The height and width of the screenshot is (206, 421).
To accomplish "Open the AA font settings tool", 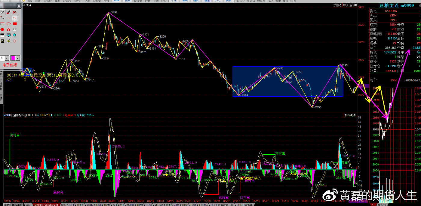I will (x=15, y=29).
